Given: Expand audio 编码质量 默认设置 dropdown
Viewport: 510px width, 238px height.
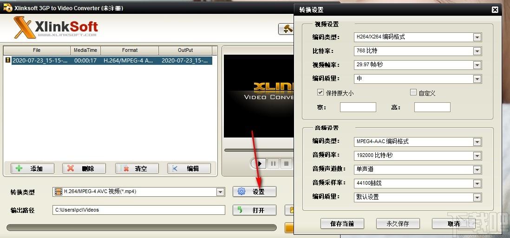Looking at the screenshot, I should click(x=477, y=197).
